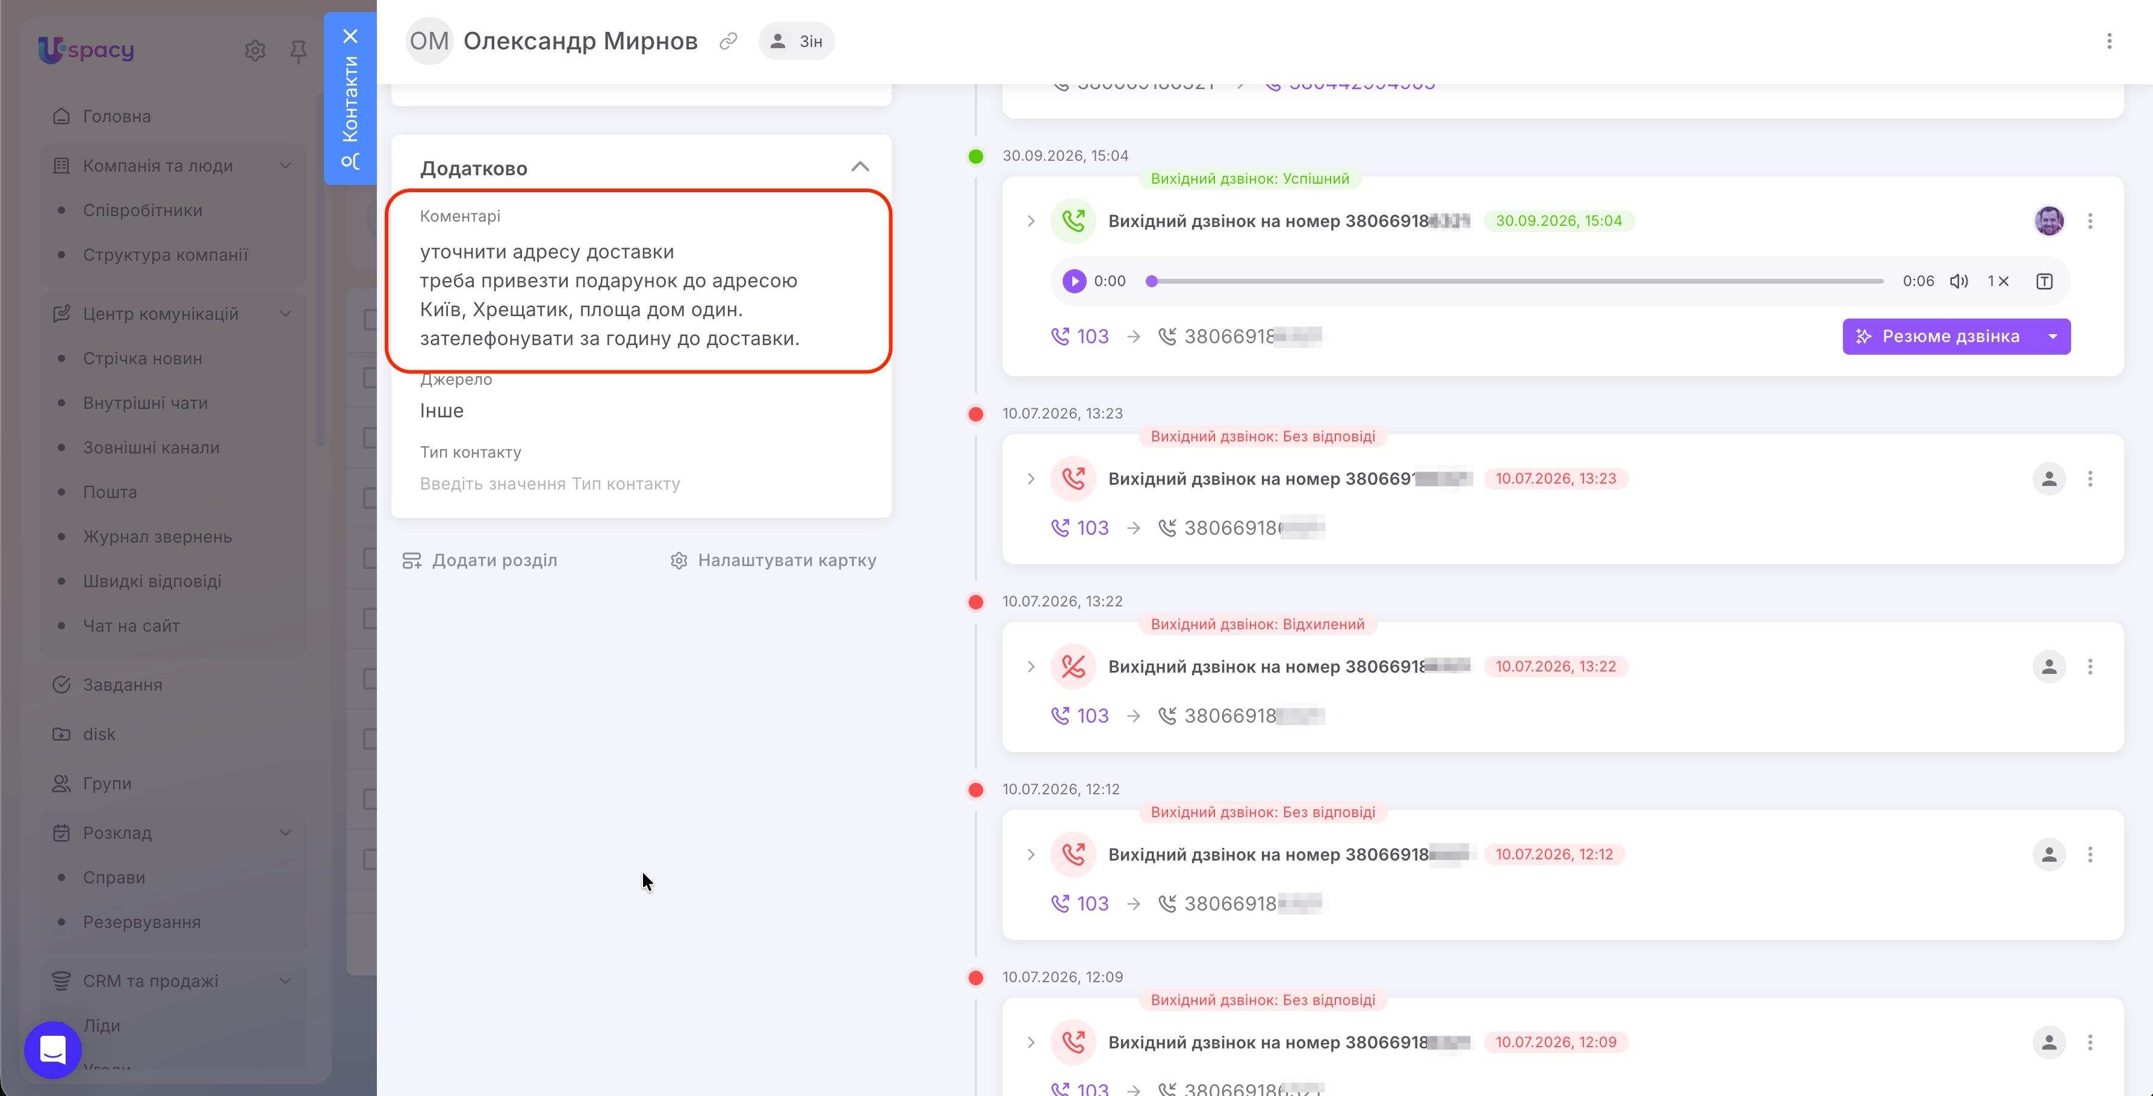Viewport: 2153px width, 1096px height.
Task: Collapse Компанія та люди sidebar group
Action: [x=285, y=166]
